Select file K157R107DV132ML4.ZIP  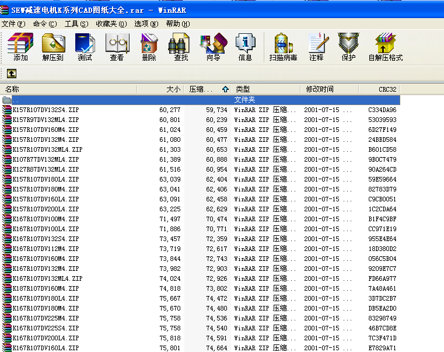[x=48, y=149]
